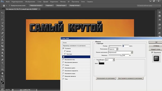Open the 3D panel icon
The image size is (162, 91).
pos(160,25)
